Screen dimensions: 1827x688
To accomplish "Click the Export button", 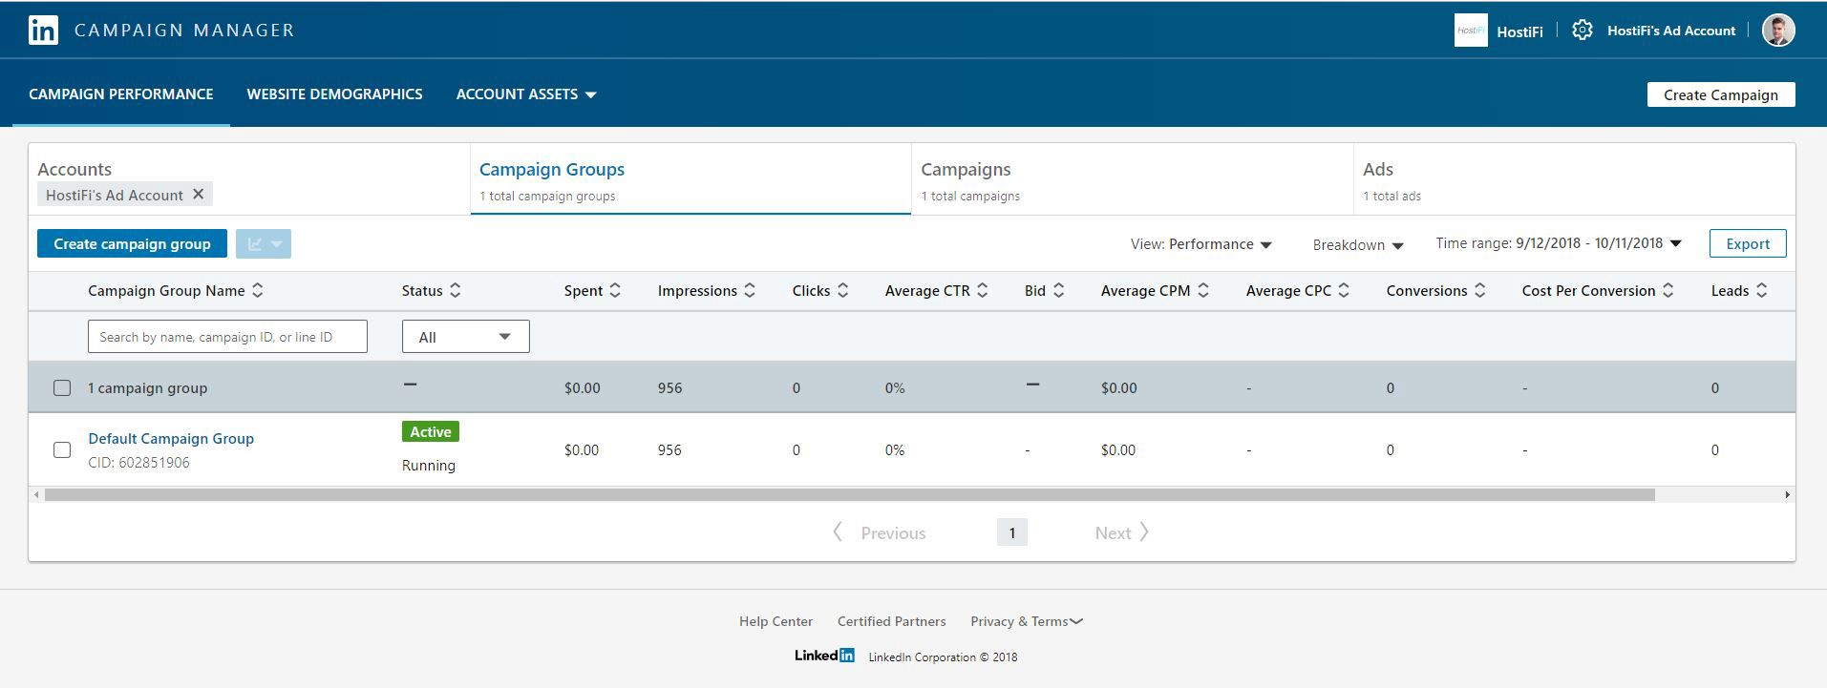I will pos(1748,244).
